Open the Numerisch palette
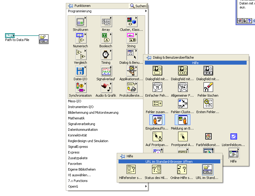Screen dimensions: 255x196 (81, 38)
